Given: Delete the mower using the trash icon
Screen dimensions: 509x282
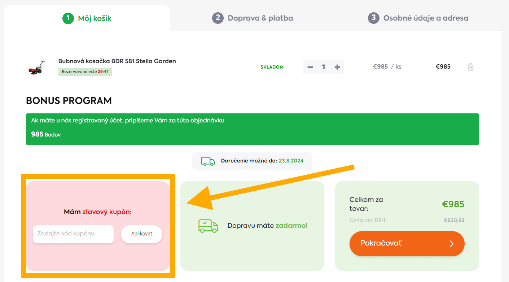Looking at the screenshot, I should (470, 67).
